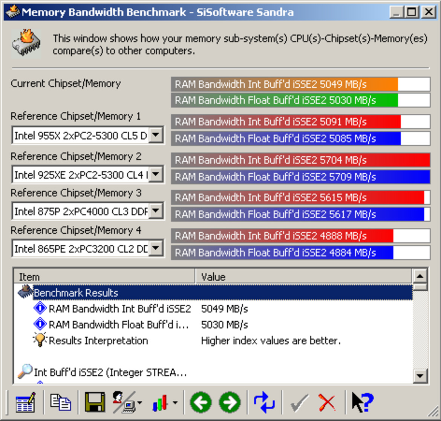Open the user/computer connect icon
The width and height of the screenshot is (441, 421).
point(124,402)
